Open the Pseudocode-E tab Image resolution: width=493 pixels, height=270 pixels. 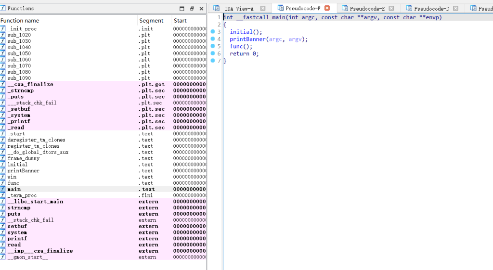367,9
